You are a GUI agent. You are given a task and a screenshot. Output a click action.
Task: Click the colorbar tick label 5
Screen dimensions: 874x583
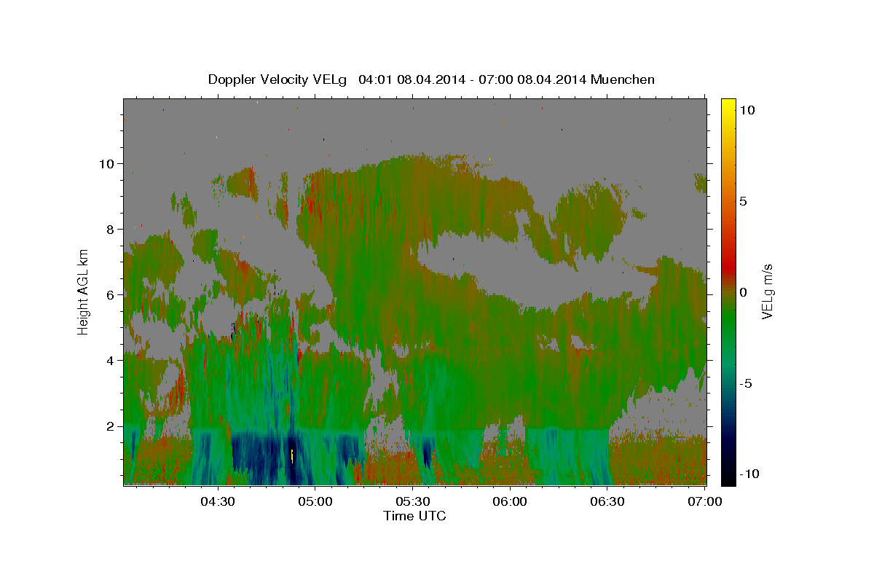pyautogui.click(x=743, y=201)
